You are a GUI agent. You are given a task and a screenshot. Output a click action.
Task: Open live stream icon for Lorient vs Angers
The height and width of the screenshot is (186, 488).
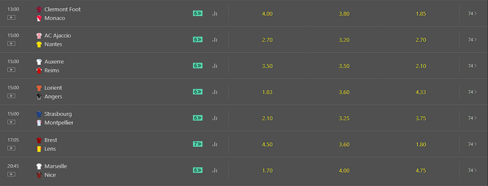tap(11, 96)
